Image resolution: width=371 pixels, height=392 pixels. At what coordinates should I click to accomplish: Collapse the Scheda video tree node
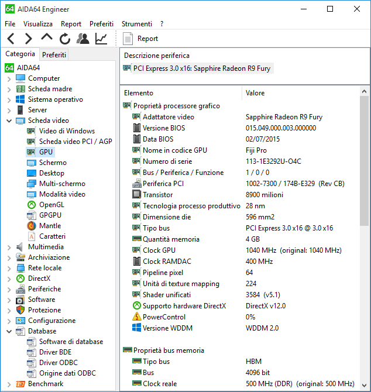pyautogui.click(x=9, y=121)
